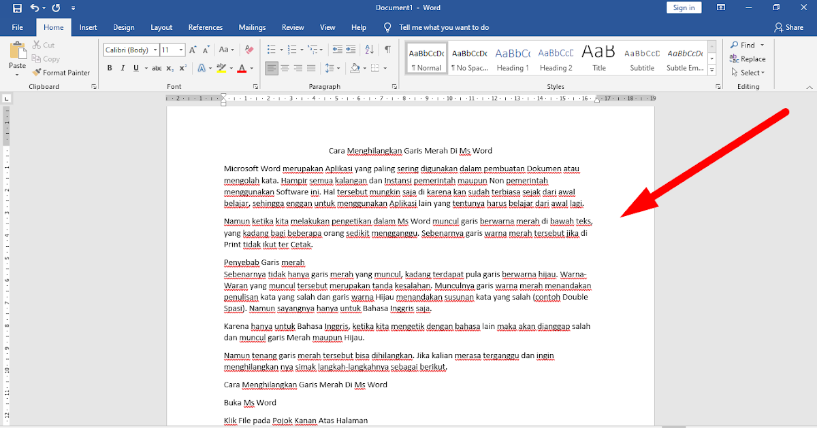Image resolution: width=817 pixels, height=428 pixels.
Task: Click the Strikethrough icon
Action: (156, 68)
